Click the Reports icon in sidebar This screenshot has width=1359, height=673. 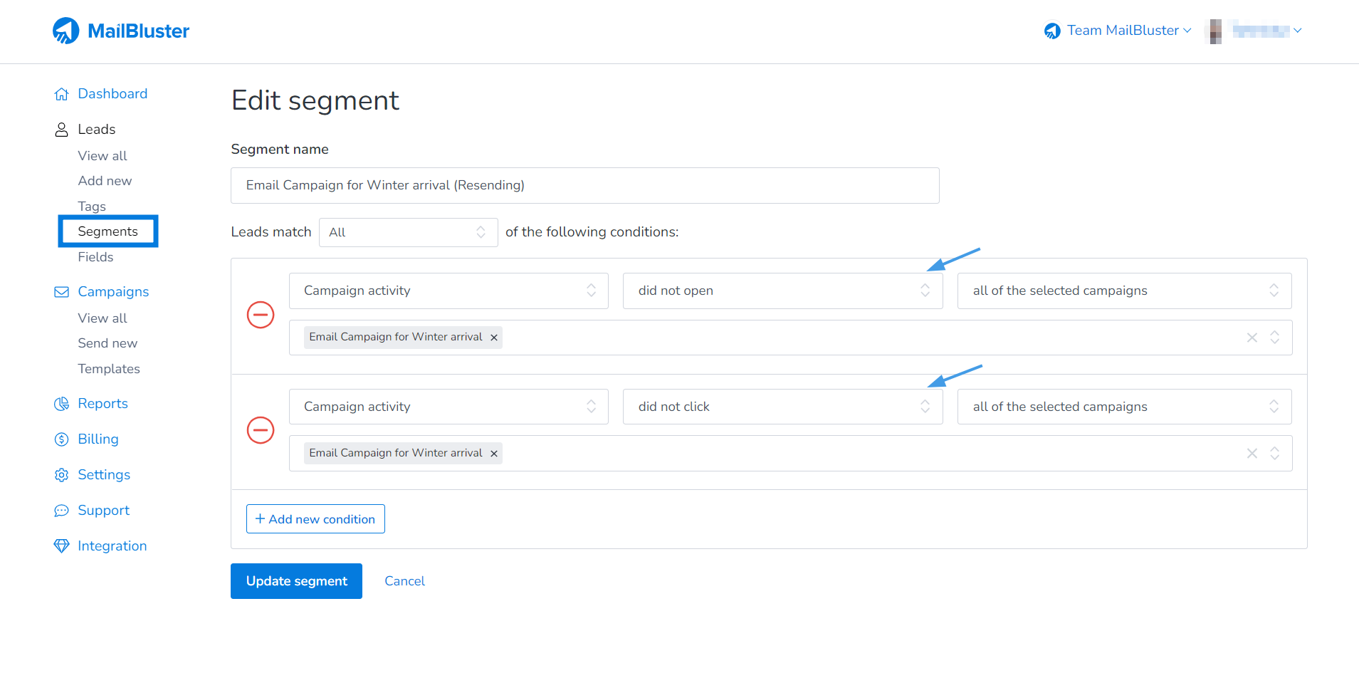click(x=62, y=403)
